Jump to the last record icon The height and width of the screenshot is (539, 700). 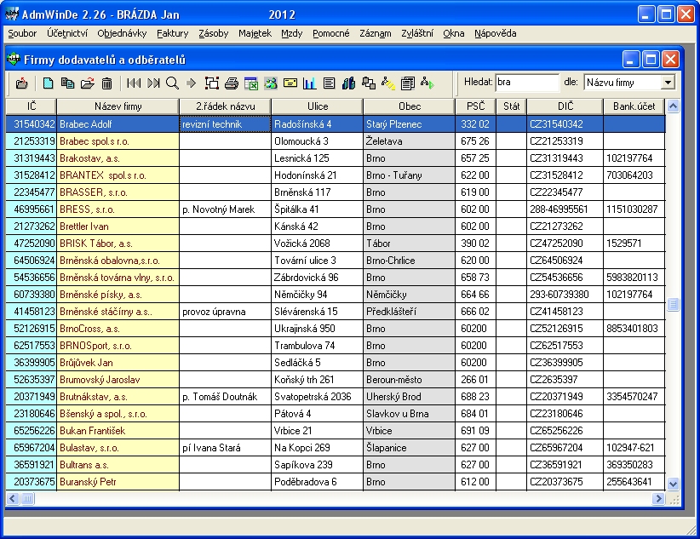(x=153, y=83)
